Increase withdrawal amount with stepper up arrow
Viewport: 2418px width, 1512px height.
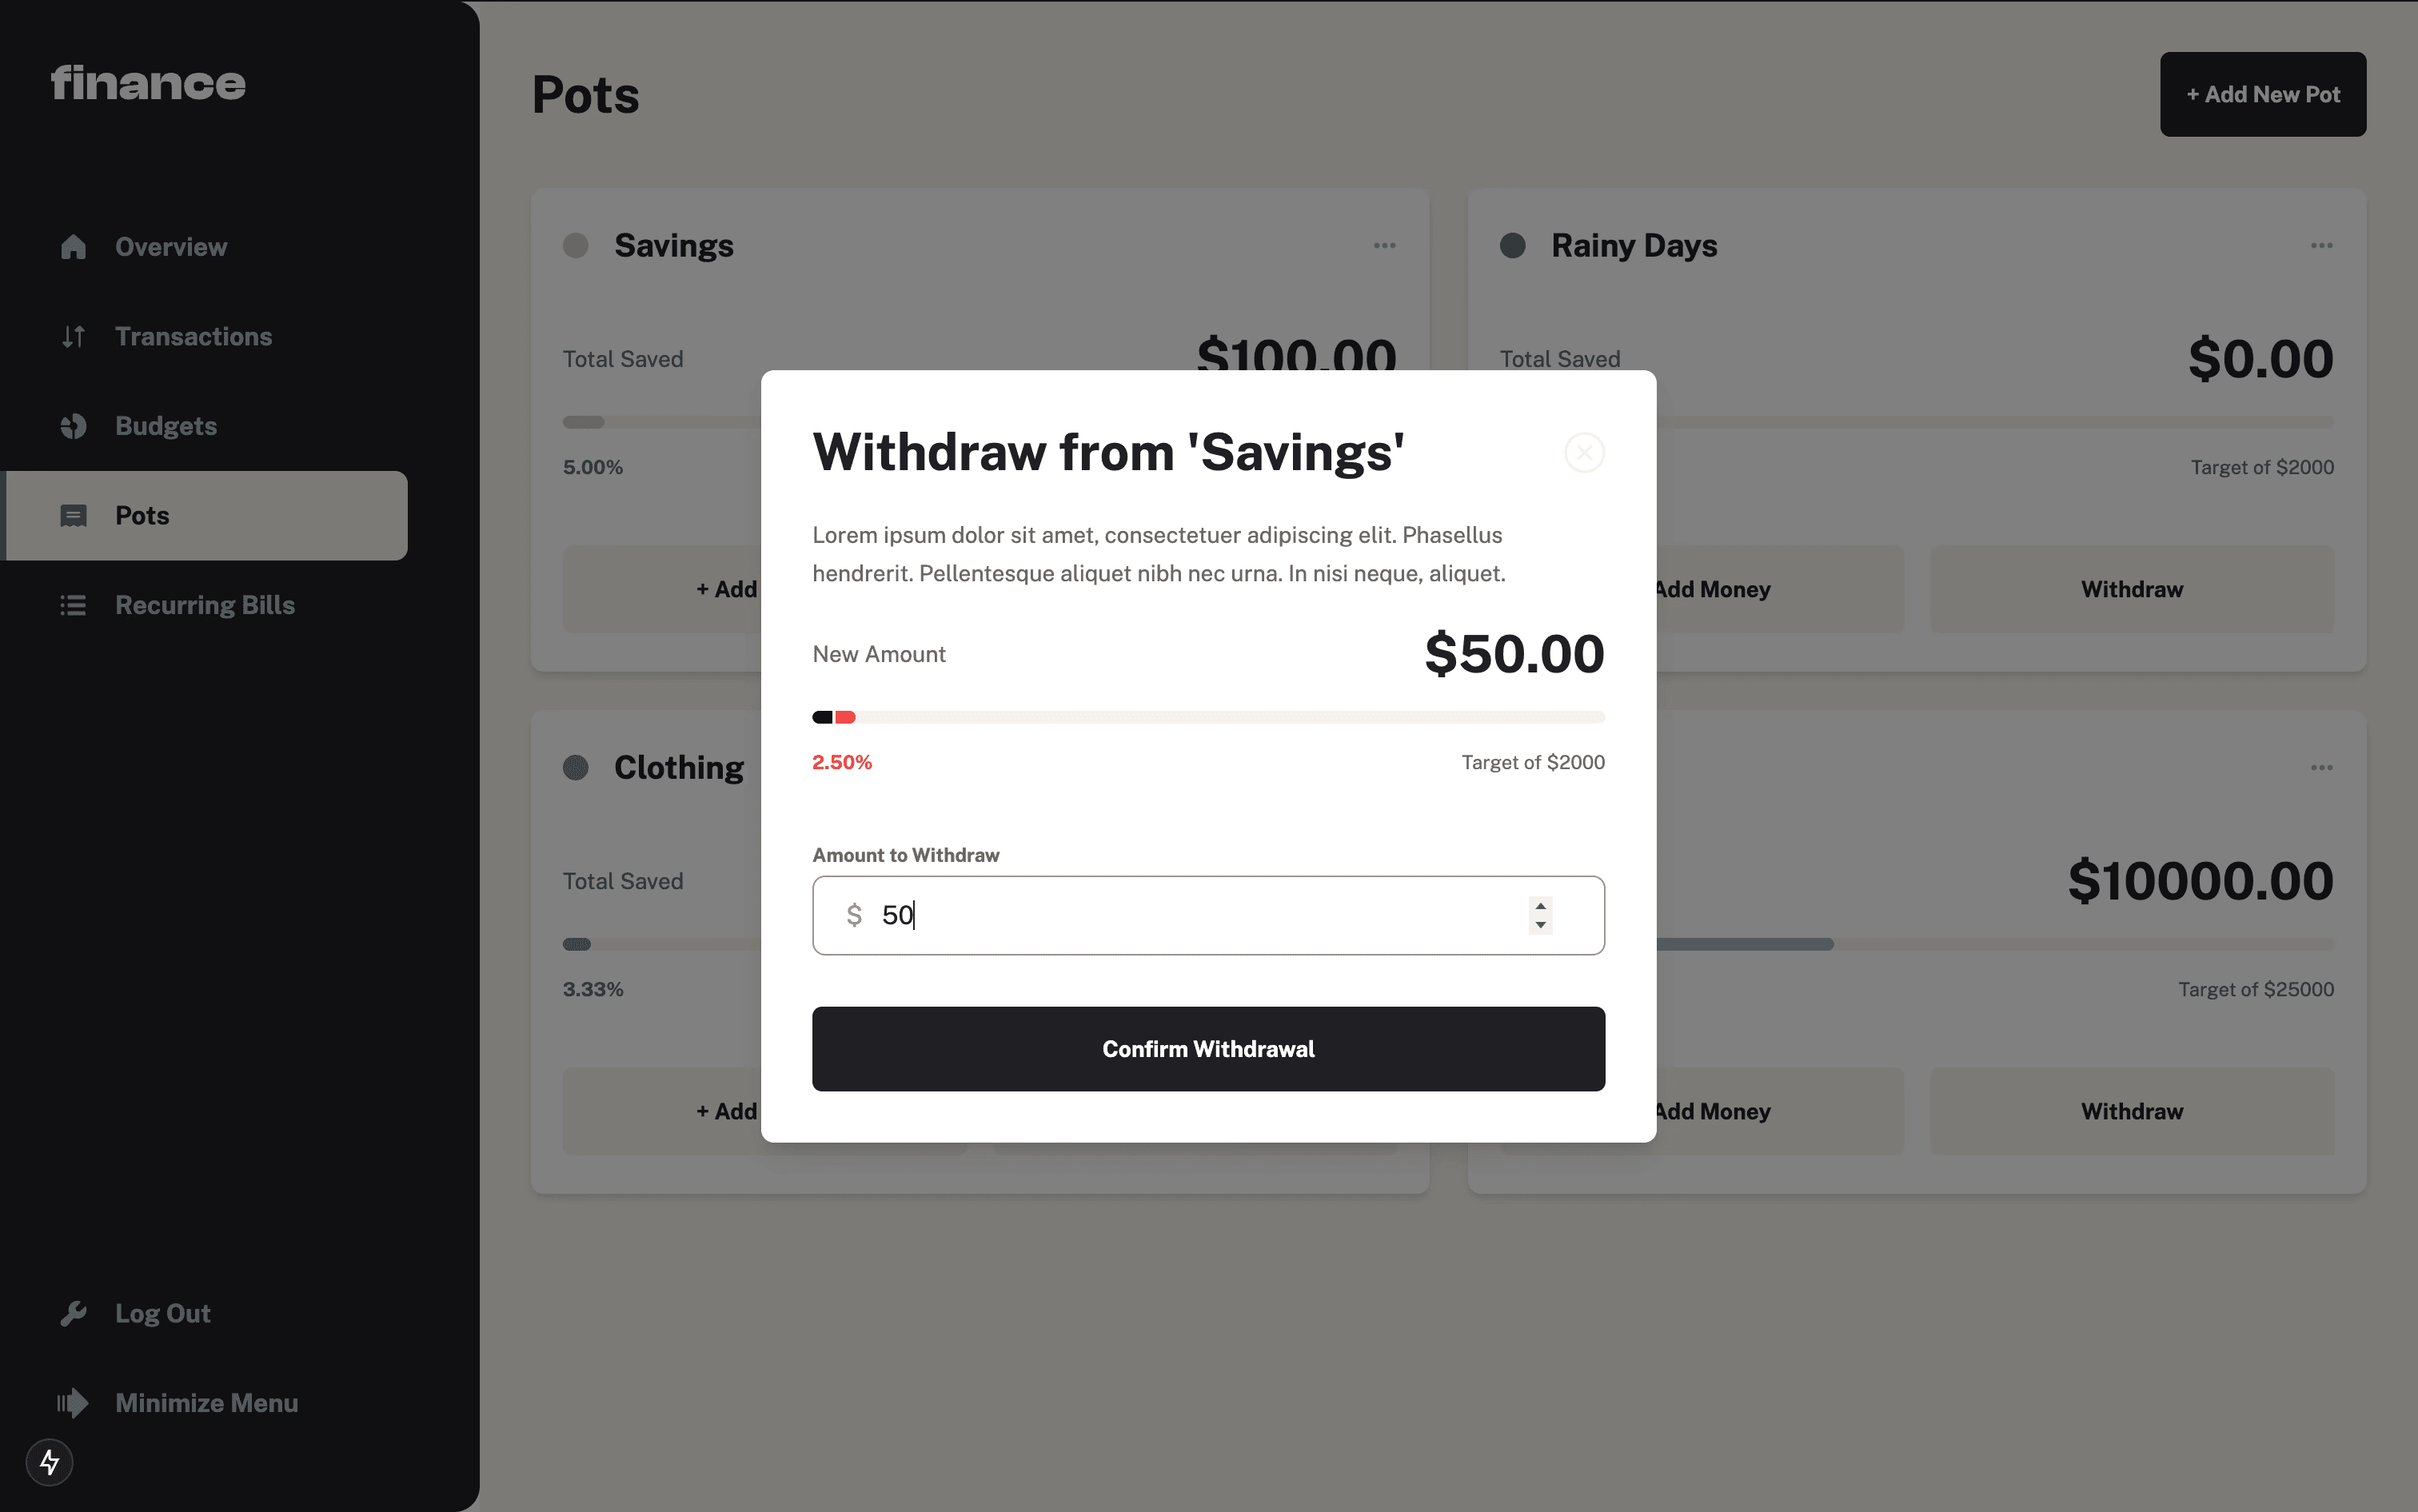(x=1540, y=906)
